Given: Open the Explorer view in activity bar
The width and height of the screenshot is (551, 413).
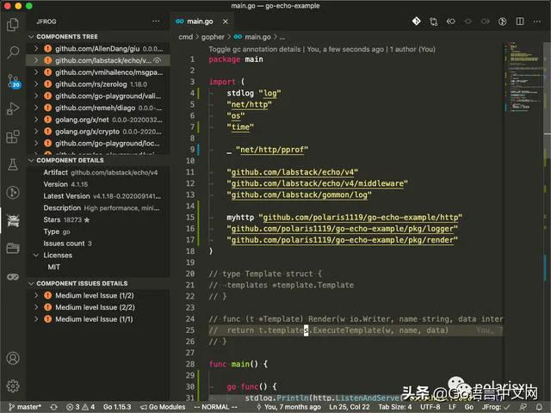Looking at the screenshot, I should coord(13,25).
